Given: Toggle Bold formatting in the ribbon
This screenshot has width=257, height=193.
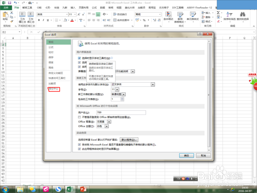Looking at the screenshot, I should pyautogui.click(x=39, y=20).
